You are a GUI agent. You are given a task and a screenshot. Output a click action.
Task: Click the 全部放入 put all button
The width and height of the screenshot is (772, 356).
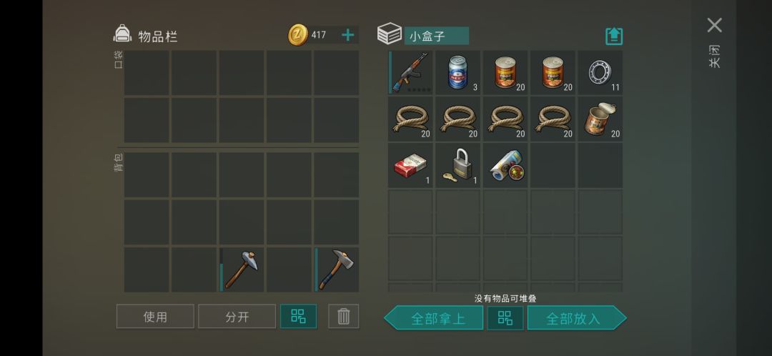click(x=577, y=318)
